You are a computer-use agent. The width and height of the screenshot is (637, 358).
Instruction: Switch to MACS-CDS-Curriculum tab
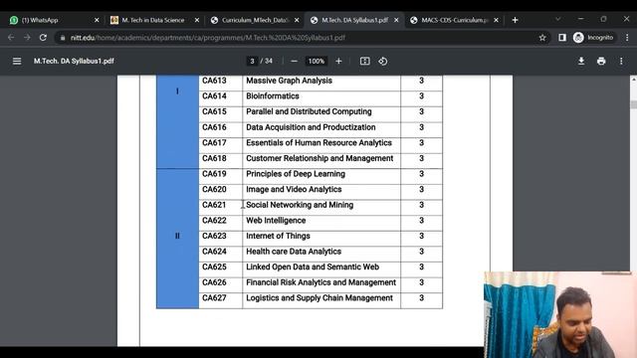tap(454, 20)
